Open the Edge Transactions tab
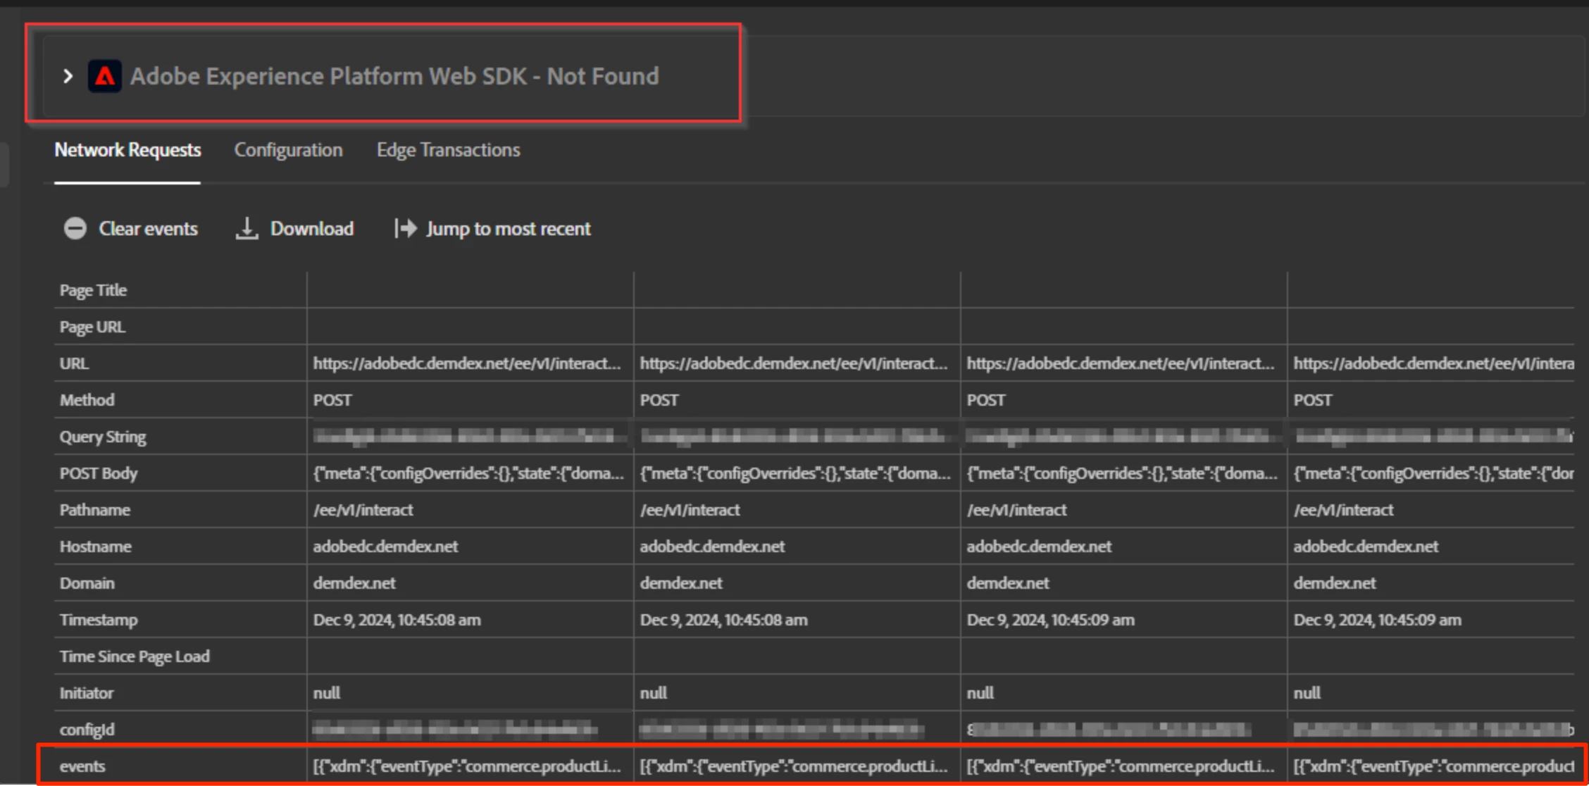Viewport: 1589px width, 786px height. pyautogui.click(x=448, y=150)
